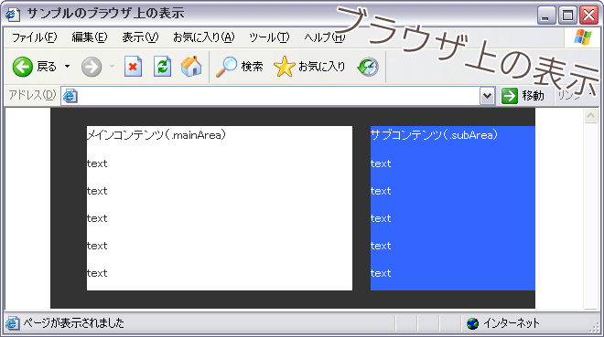Viewport: 604px width, 337px height.
Task: Open Search with the magnifying glass icon
Action: pos(226,67)
